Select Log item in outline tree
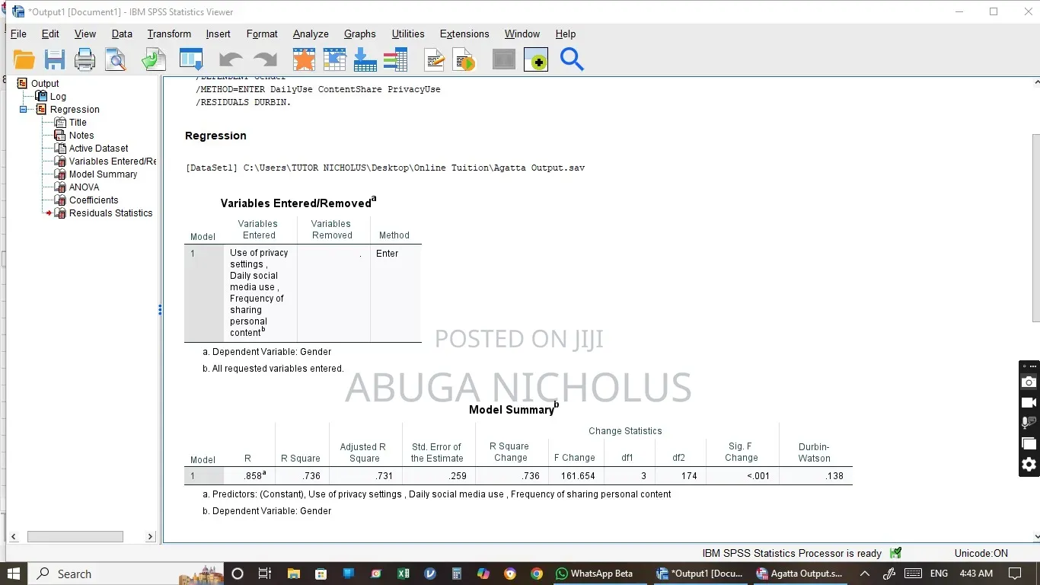The height and width of the screenshot is (585, 1040). pyautogui.click(x=58, y=97)
